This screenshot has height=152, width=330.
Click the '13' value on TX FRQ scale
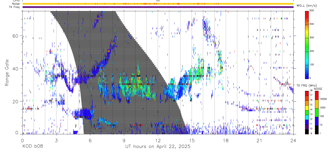[x=311, y=114]
